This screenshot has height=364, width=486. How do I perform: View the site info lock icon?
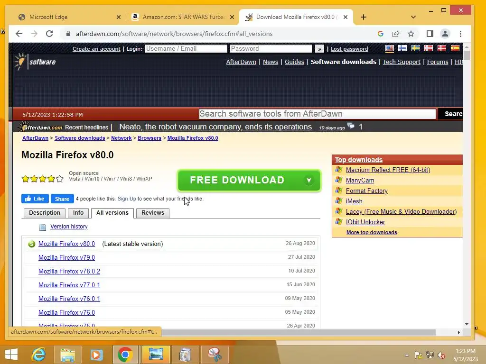pos(68,34)
